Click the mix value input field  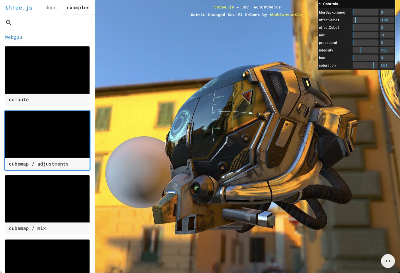(386, 35)
